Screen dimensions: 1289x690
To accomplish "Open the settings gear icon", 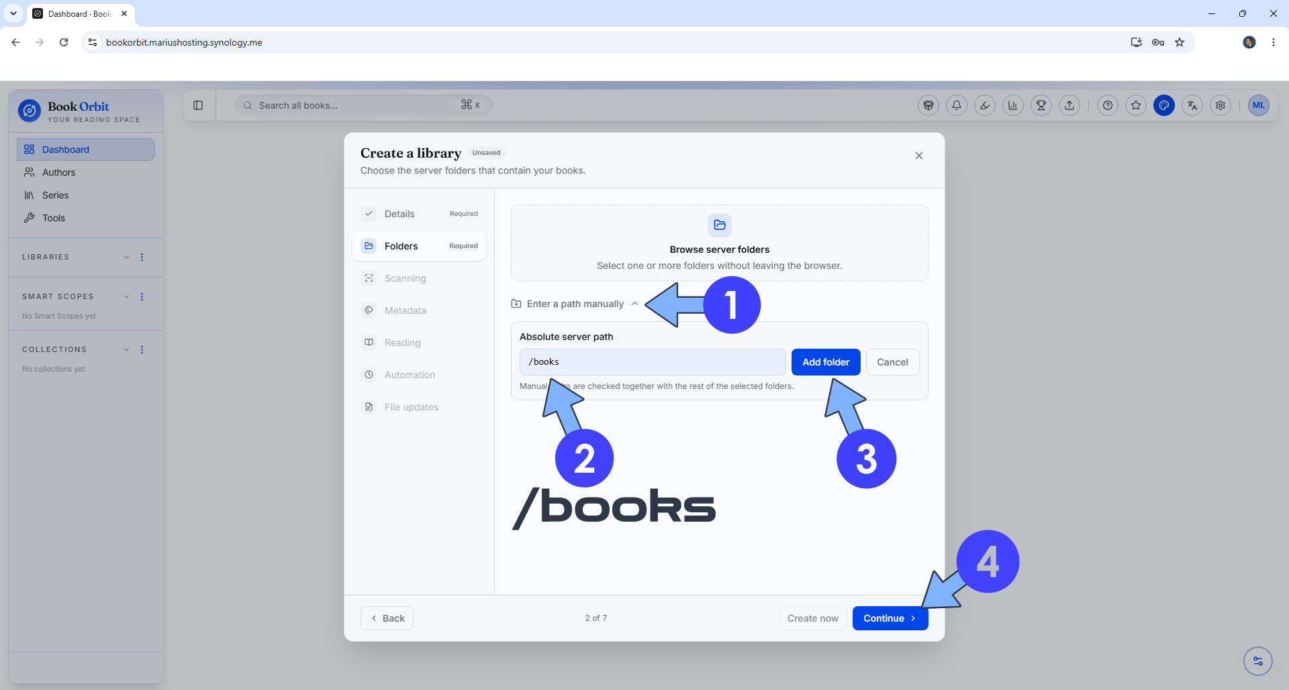I will (x=1221, y=105).
